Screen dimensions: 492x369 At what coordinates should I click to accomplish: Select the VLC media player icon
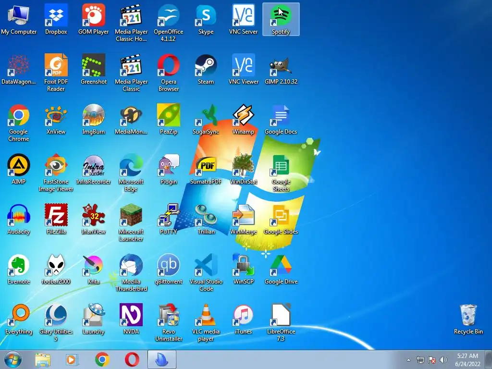[x=206, y=322]
